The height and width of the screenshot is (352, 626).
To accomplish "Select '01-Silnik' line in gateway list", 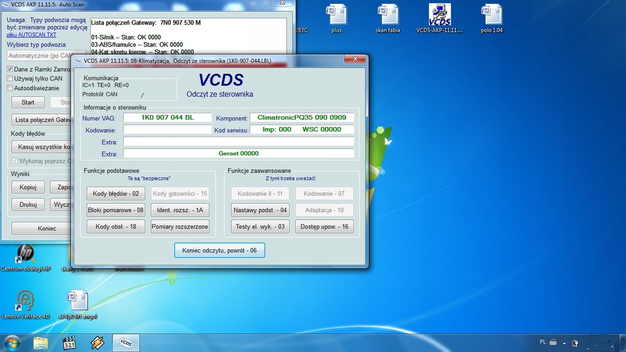I will (126, 37).
